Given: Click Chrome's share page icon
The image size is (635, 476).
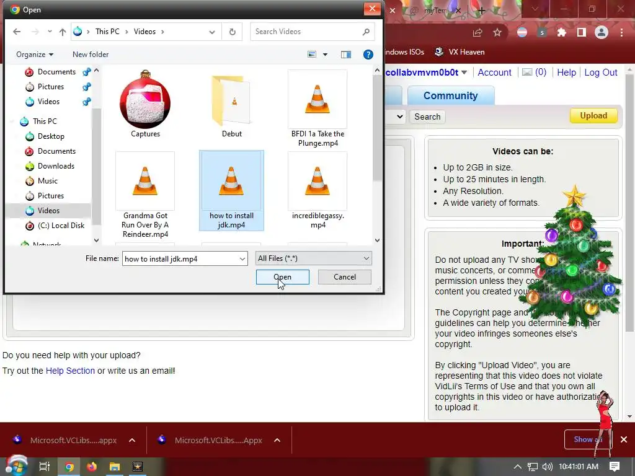Looking at the screenshot, I should (477, 32).
